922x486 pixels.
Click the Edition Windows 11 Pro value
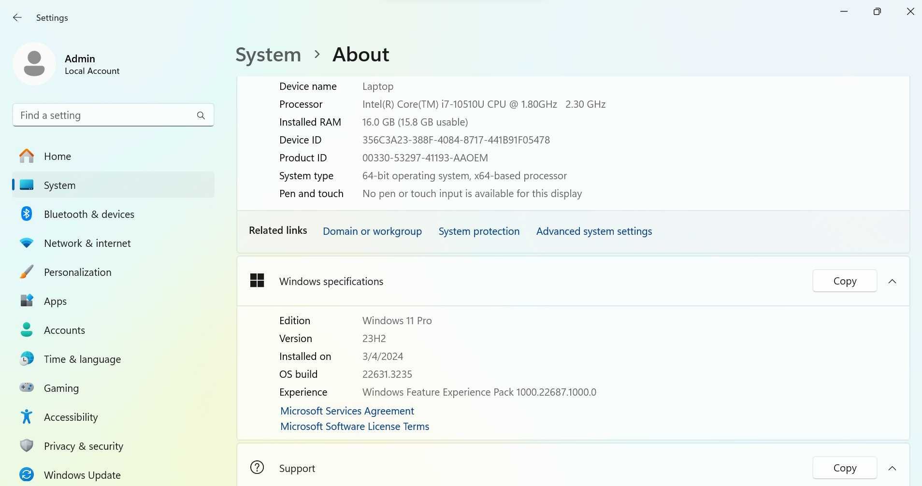click(x=397, y=321)
